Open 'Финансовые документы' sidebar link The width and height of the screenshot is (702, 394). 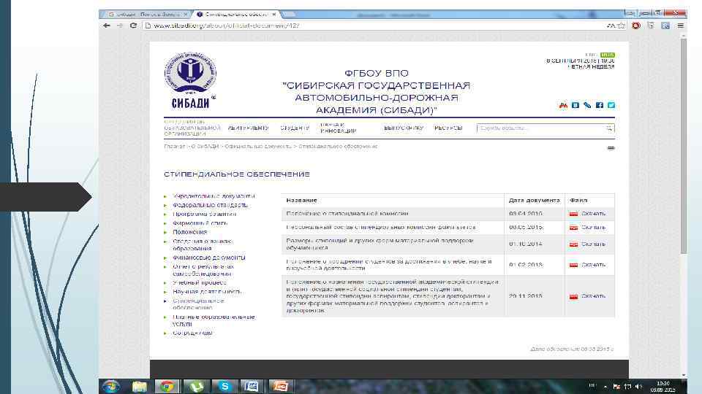click(208, 258)
